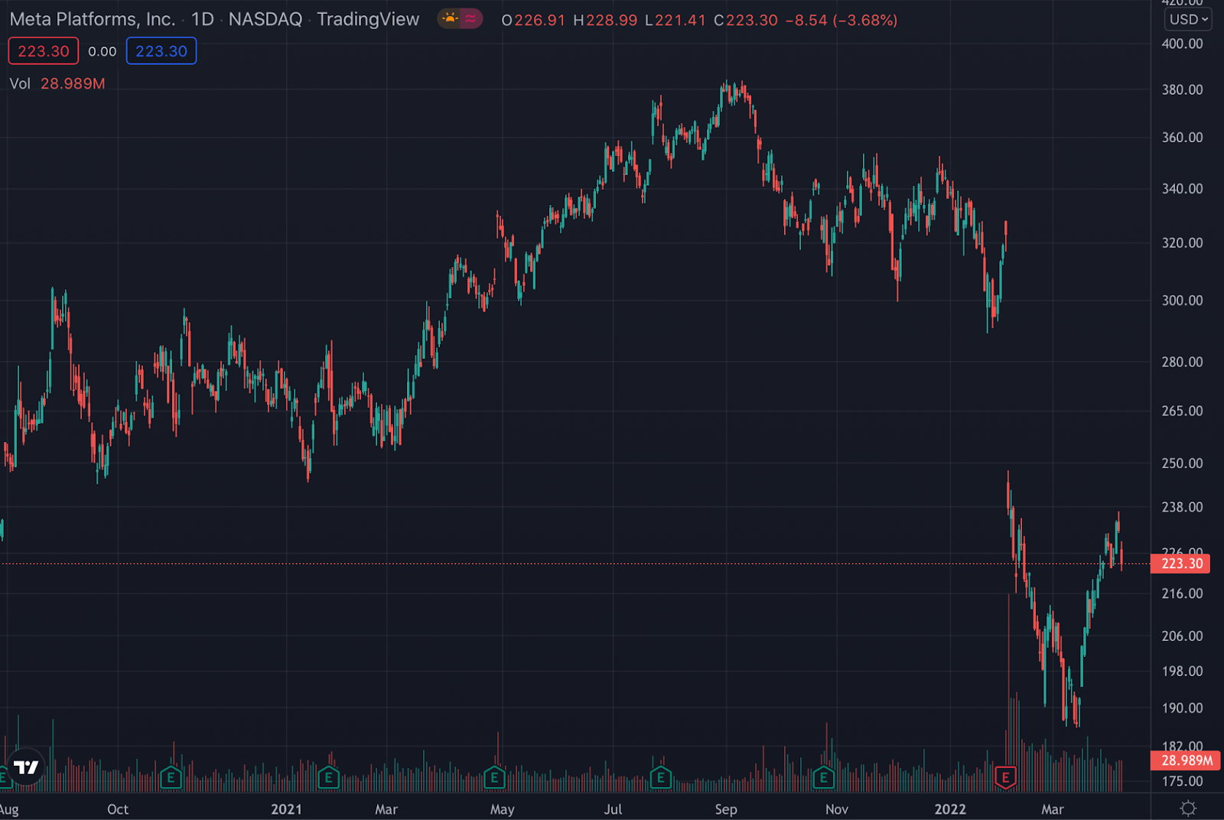Click the sun market-status icon
Image resolution: width=1224 pixels, height=820 pixels.
[x=450, y=19]
